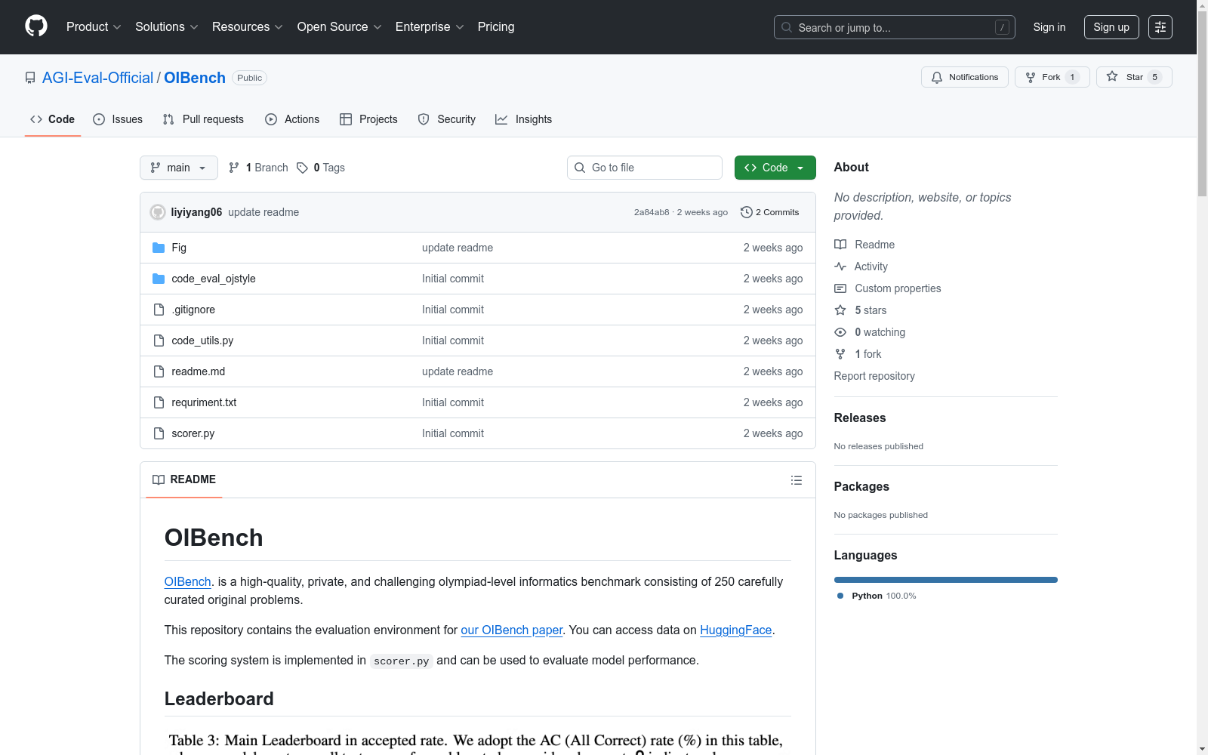Click the code_utils.py file icon
The height and width of the screenshot is (755, 1208).
point(159,341)
